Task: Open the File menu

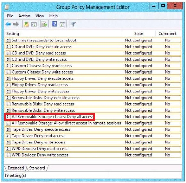Action: pyautogui.click(x=10, y=16)
